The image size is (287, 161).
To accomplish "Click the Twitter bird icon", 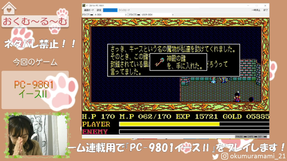I will coord(216,156).
